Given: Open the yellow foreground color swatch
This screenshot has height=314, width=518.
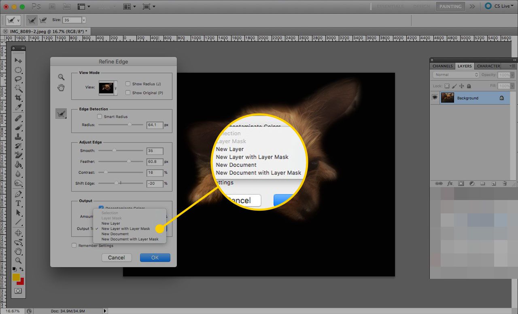Looking at the screenshot, I should (16, 277).
